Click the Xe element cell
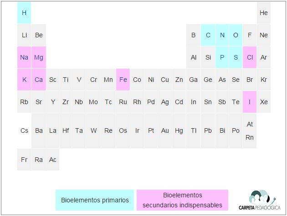 tap(264, 102)
